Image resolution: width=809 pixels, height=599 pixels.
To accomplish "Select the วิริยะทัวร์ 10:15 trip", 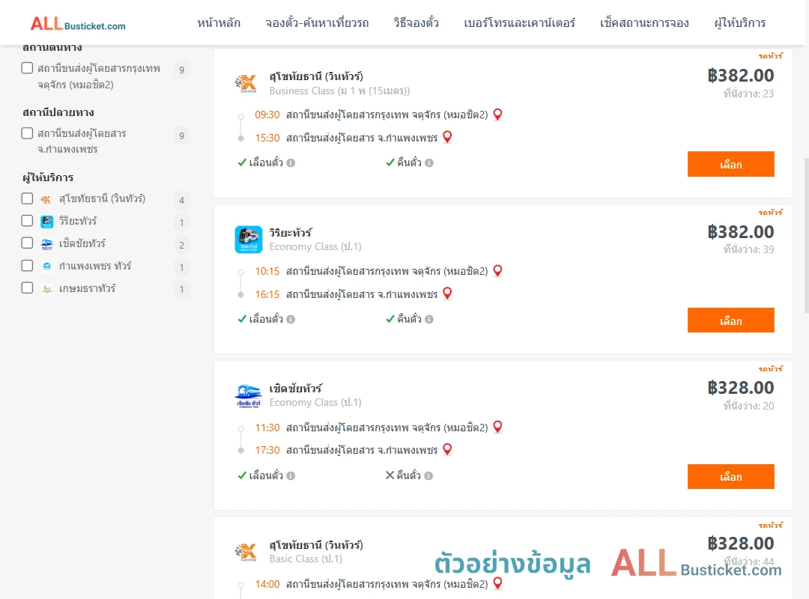I will click(x=730, y=320).
